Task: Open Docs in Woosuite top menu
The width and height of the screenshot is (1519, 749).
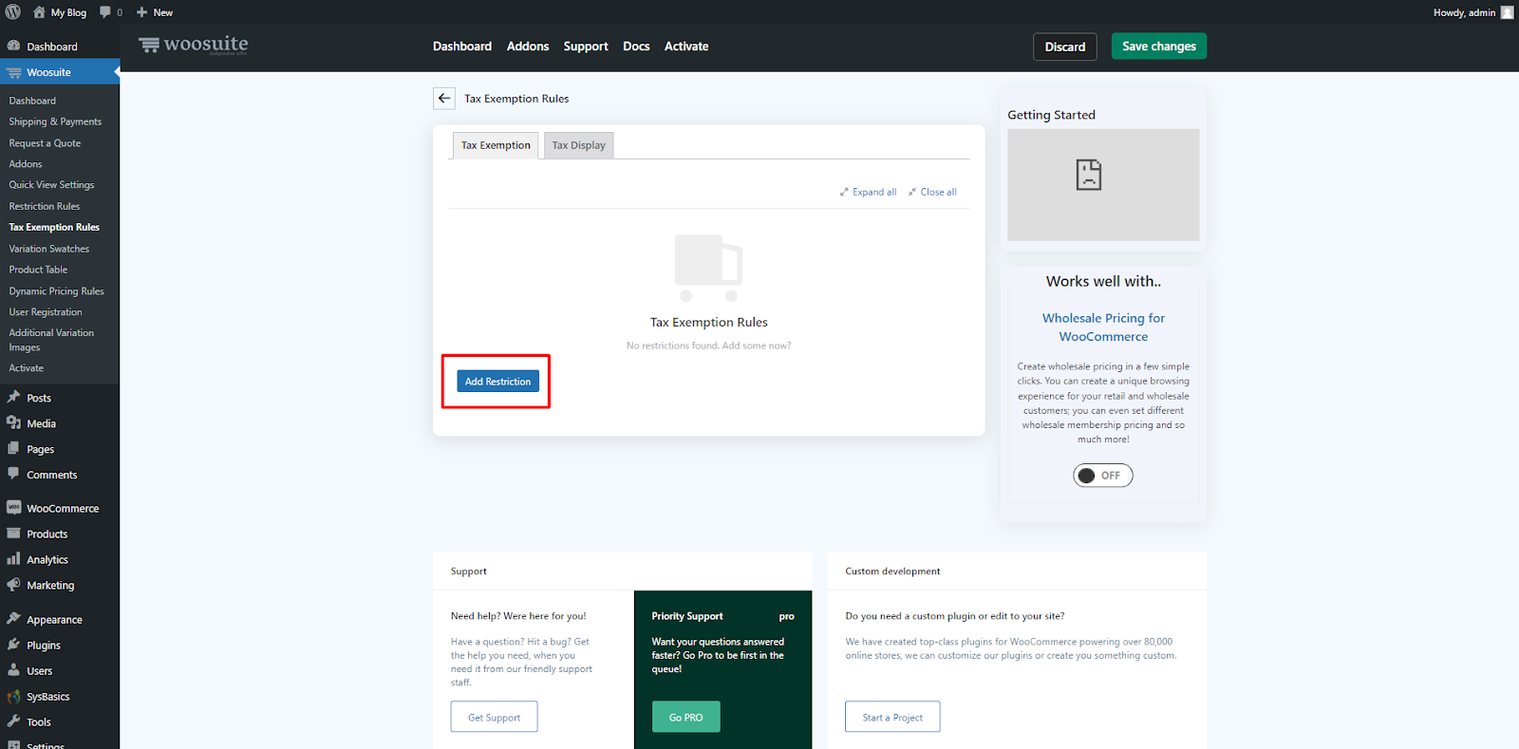Action: (x=636, y=46)
